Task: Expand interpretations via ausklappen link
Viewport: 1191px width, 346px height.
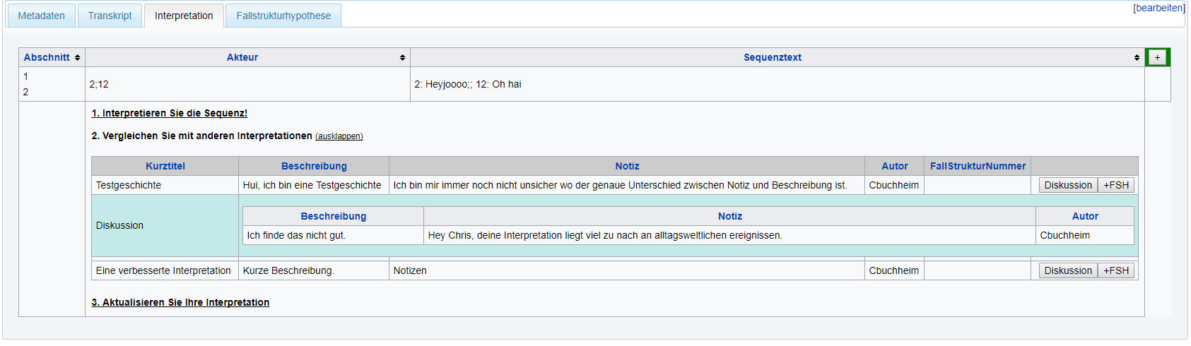Action: [x=339, y=136]
